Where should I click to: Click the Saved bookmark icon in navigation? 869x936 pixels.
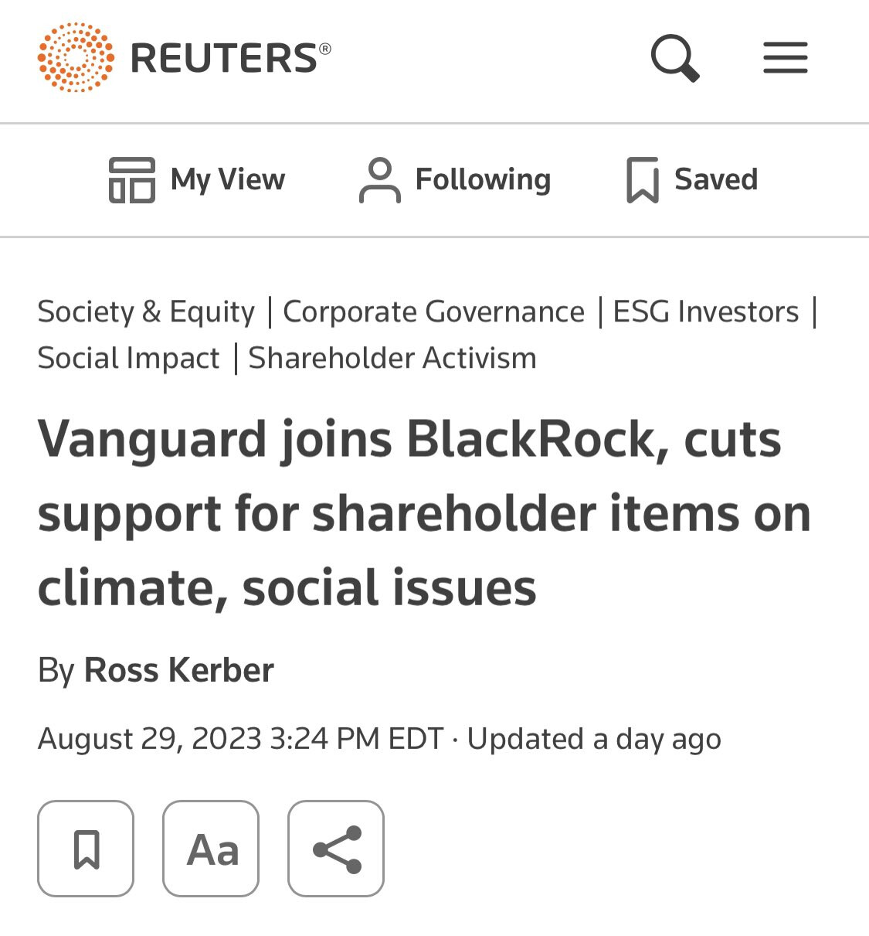[x=642, y=179]
